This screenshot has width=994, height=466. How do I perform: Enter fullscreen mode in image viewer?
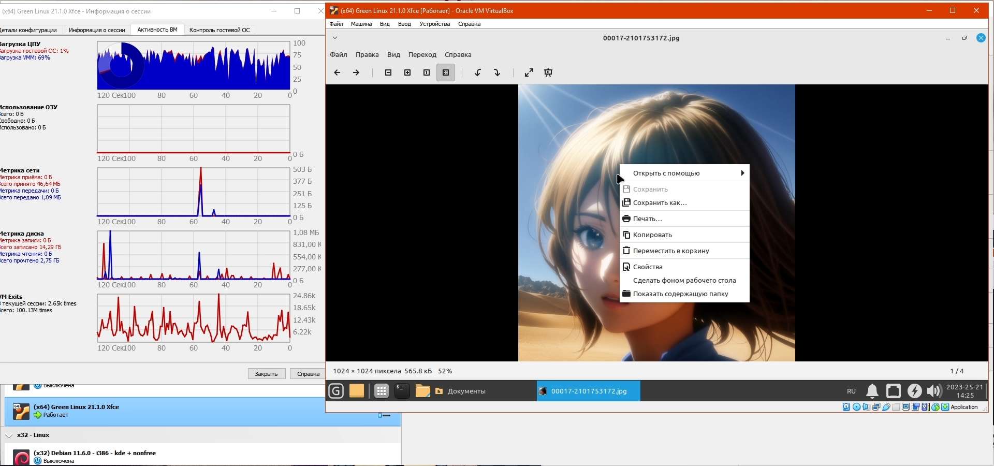[529, 73]
